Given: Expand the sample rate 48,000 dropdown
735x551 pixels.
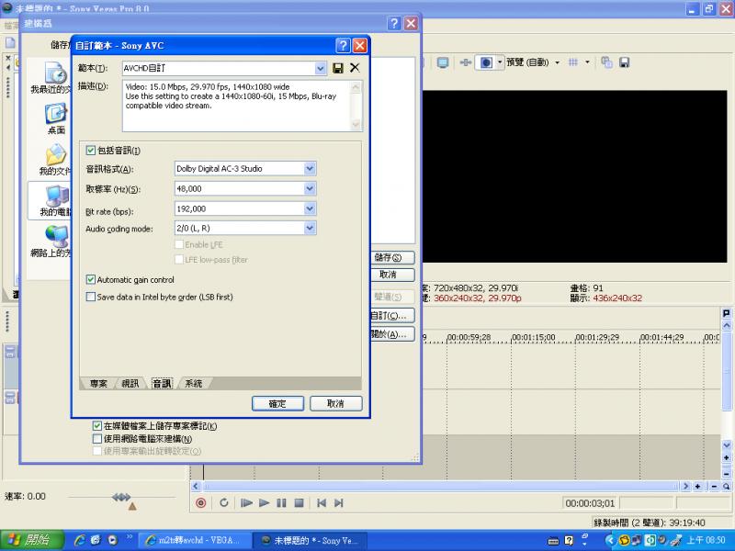Looking at the screenshot, I should click(310, 189).
